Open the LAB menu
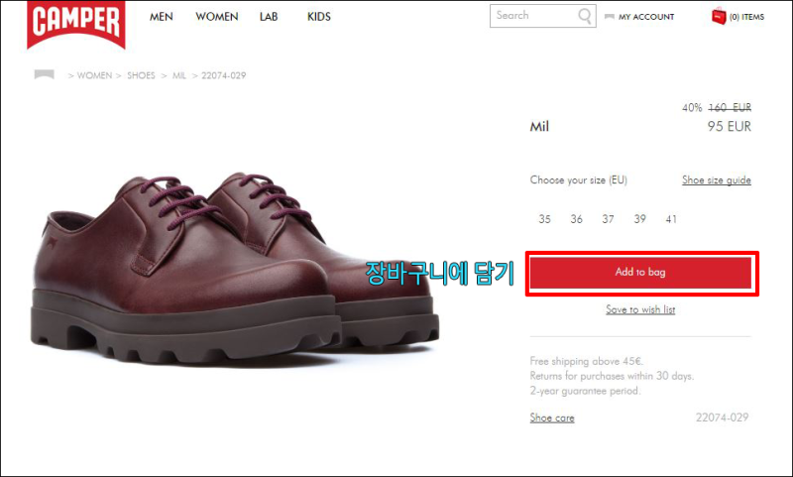 pyautogui.click(x=269, y=17)
